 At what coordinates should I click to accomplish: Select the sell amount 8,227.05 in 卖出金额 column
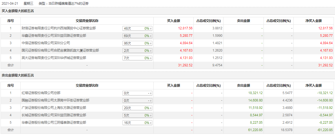pos(256,123)
